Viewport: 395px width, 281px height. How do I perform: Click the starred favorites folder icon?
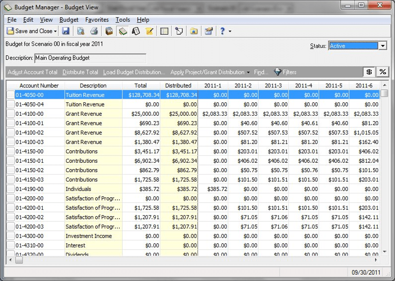point(194,31)
